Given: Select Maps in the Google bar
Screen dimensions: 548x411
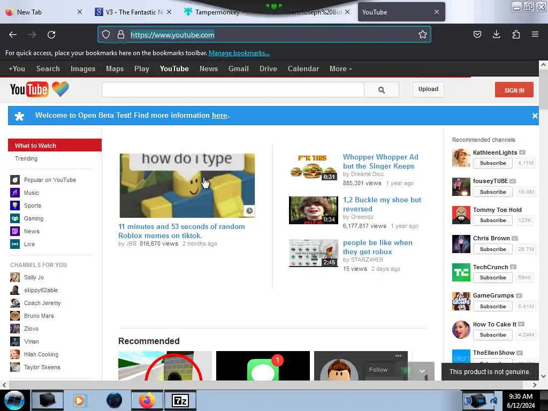Looking at the screenshot, I should point(115,69).
